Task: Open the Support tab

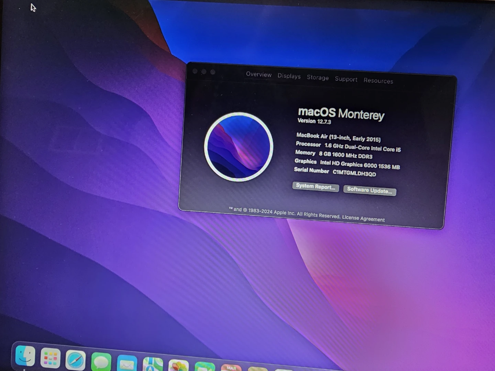Action: coord(346,79)
